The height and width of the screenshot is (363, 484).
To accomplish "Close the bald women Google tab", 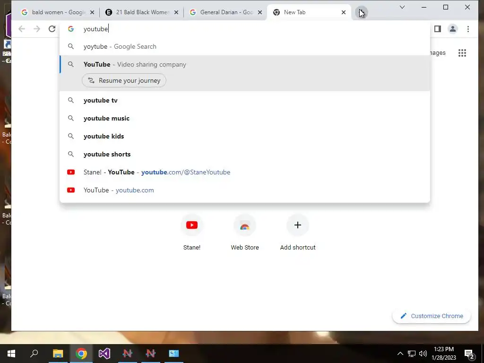I will 92,12.
